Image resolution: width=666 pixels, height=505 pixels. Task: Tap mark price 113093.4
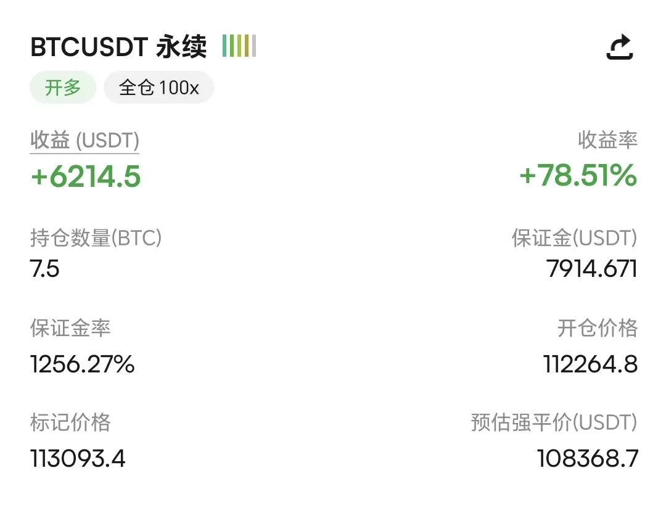pyautogui.click(x=78, y=459)
